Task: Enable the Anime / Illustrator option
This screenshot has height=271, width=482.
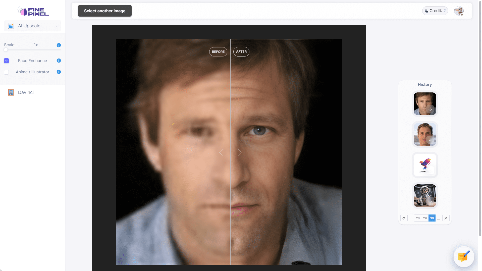Action: pos(6,72)
